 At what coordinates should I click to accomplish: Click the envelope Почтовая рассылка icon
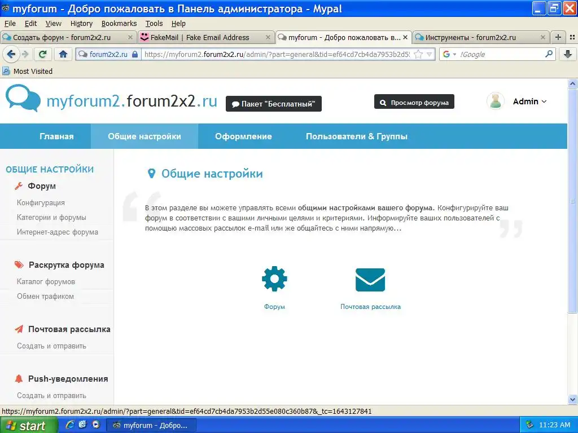[x=370, y=280]
